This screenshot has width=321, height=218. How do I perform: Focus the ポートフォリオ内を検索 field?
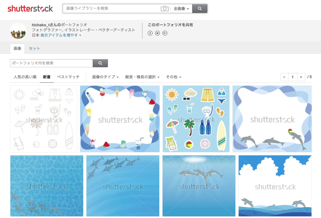coord(51,63)
